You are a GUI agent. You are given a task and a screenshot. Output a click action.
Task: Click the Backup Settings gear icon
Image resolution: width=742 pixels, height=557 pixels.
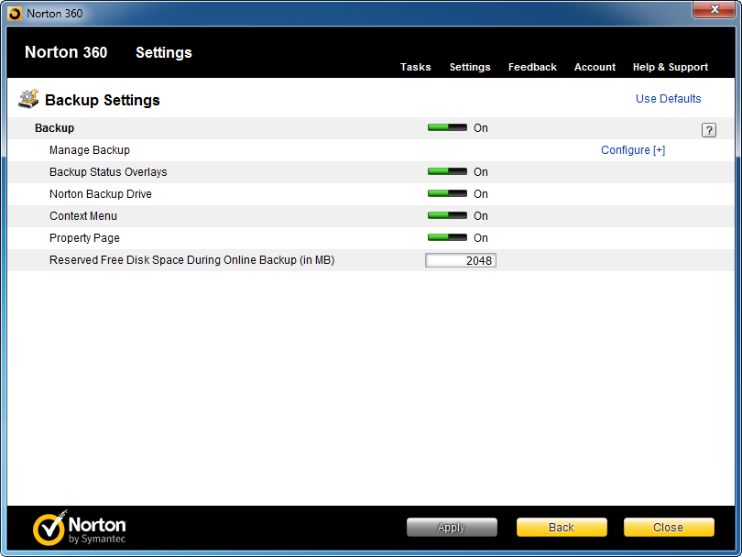tap(28, 99)
